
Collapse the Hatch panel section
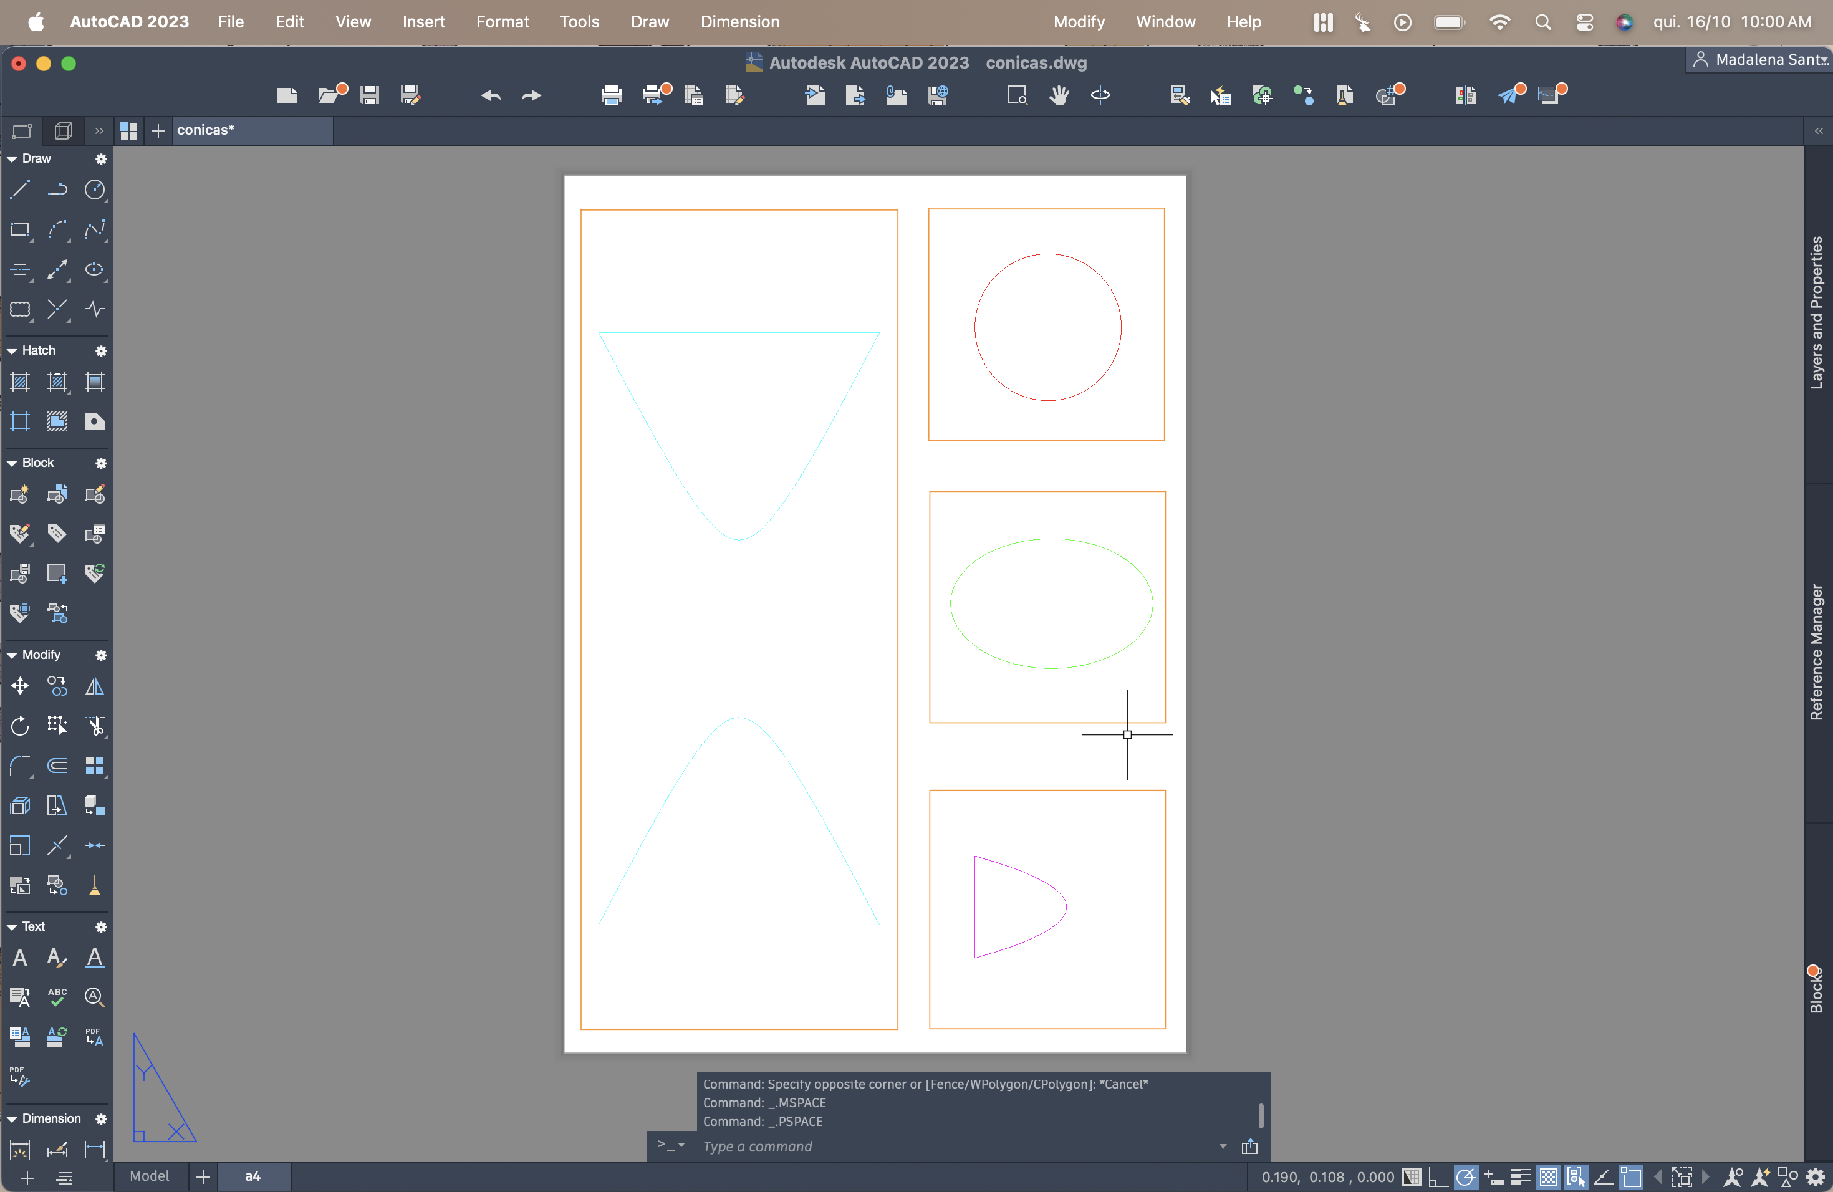point(12,351)
